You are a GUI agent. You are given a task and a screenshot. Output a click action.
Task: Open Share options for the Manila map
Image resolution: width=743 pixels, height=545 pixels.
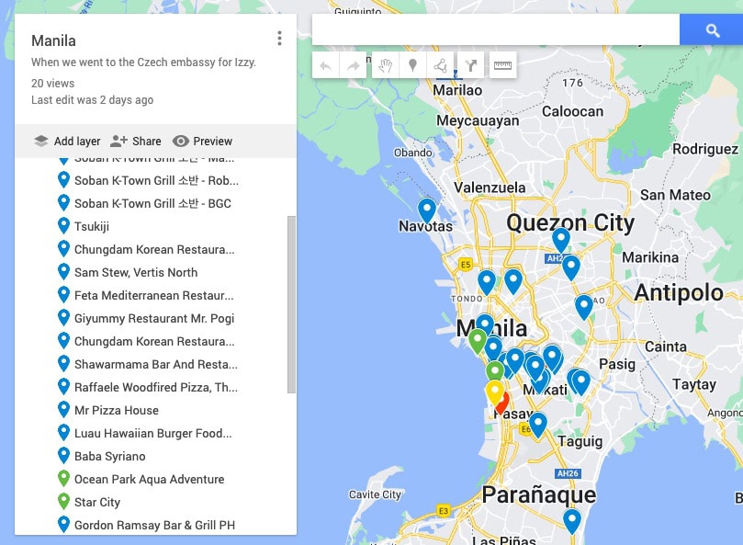pyautogui.click(x=135, y=141)
